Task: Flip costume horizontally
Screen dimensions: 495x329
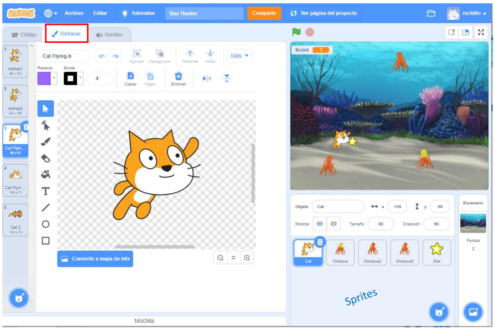Action: coord(207,78)
